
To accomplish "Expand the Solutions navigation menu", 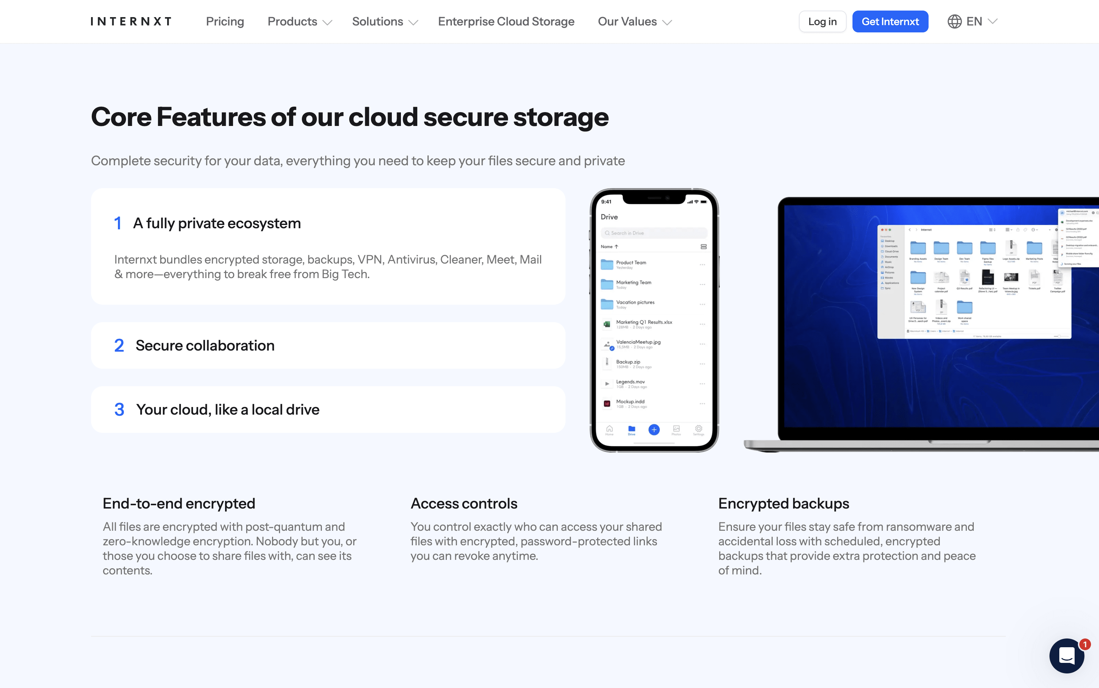I will click(x=385, y=21).
